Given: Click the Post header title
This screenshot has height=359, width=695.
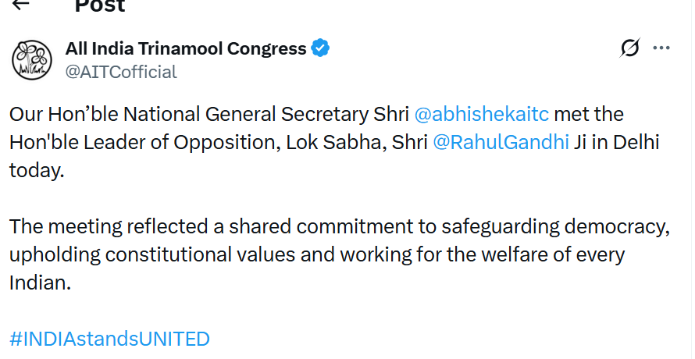Looking at the screenshot, I should pos(100,5).
